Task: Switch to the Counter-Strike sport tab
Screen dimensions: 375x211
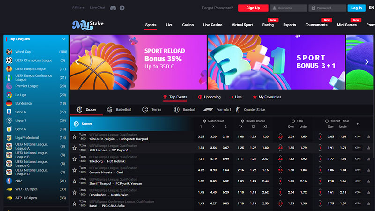Action: point(250,110)
